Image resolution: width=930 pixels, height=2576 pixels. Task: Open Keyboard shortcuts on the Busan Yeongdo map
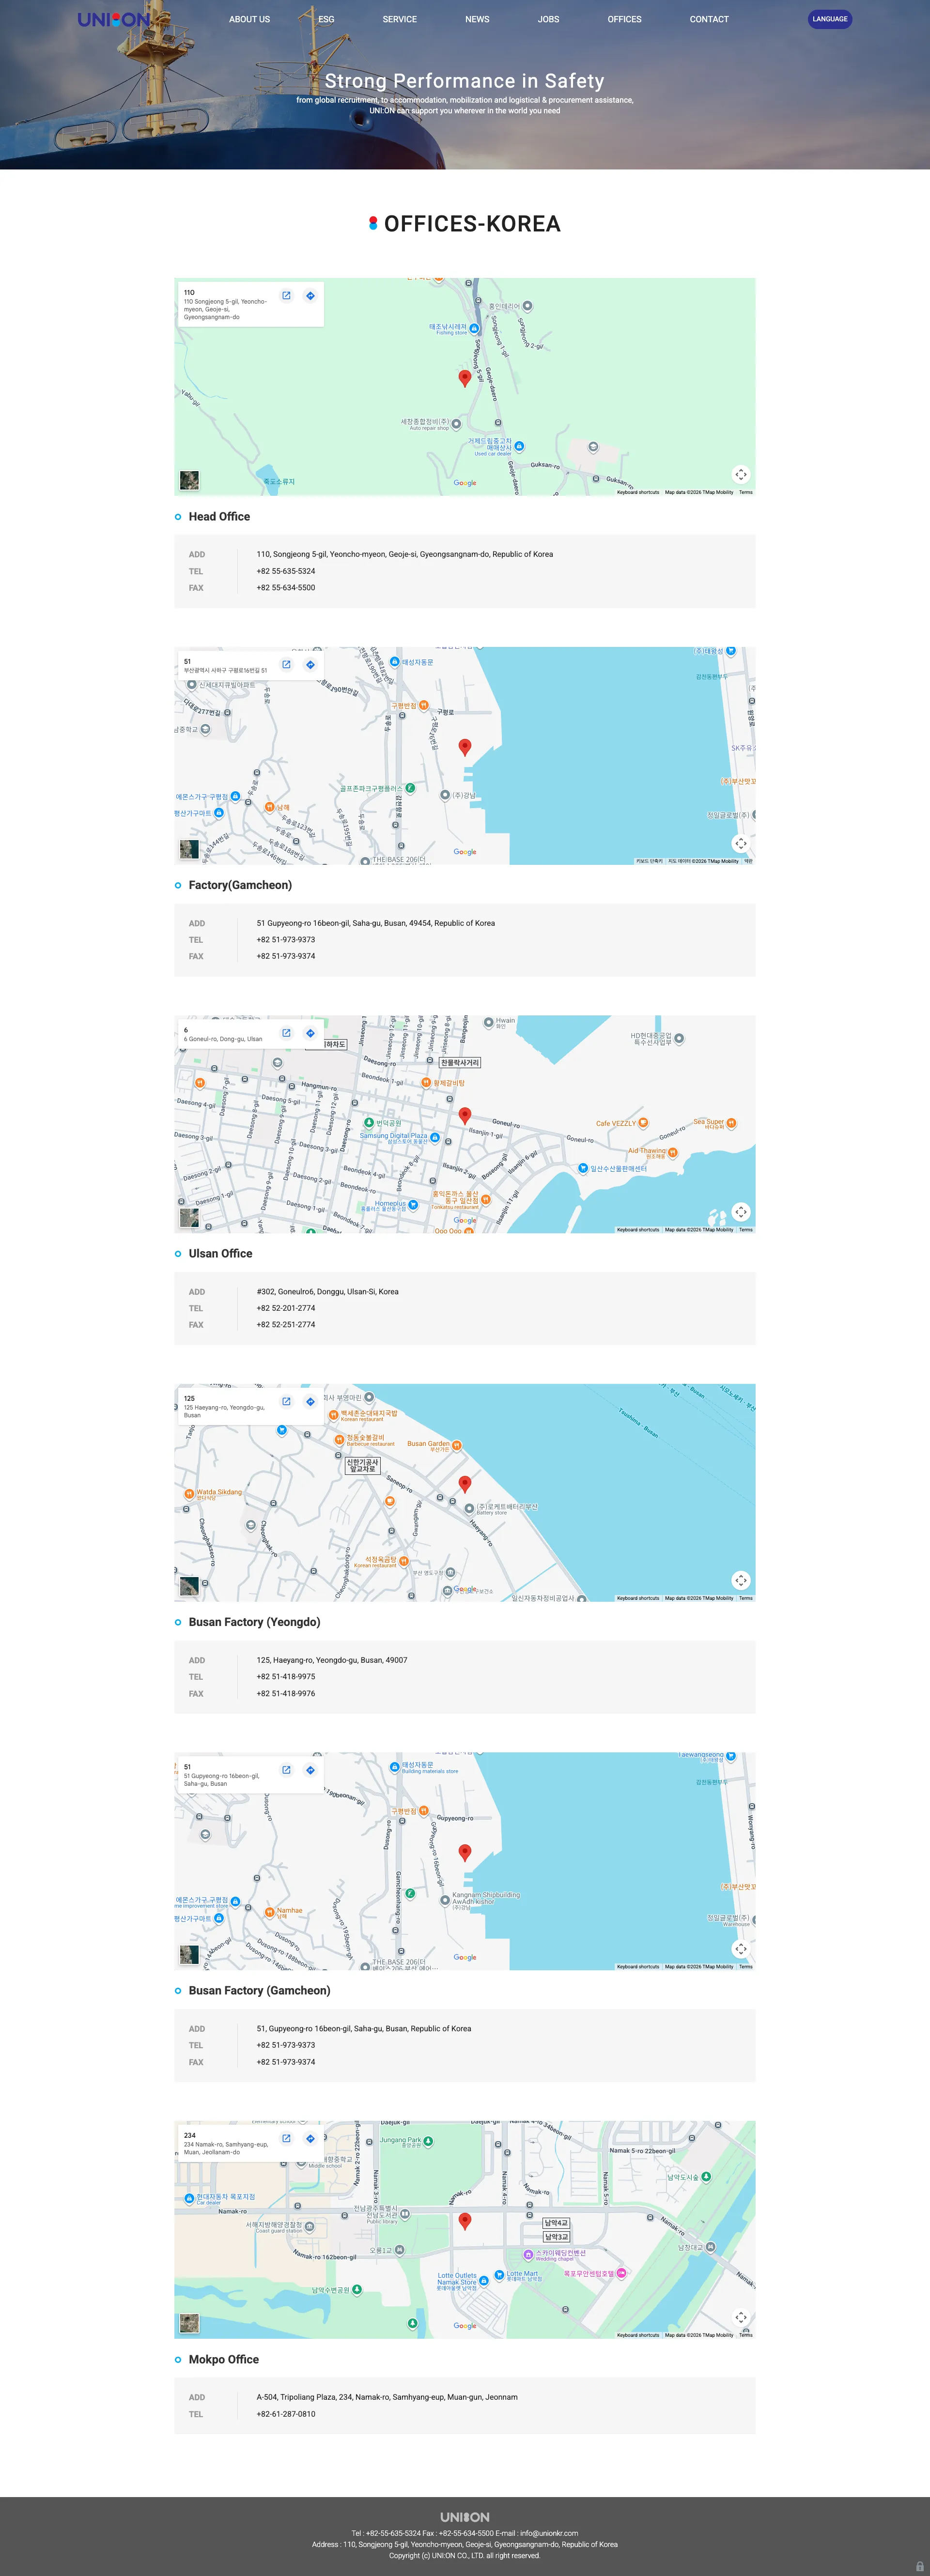(x=638, y=1598)
